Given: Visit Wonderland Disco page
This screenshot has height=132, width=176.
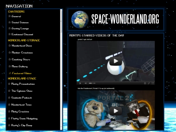Looking at the screenshot, I should pyautogui.click(x=22, y=46).
